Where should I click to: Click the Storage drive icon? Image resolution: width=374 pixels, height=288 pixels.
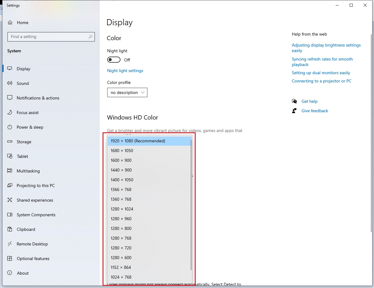(10, 142)
